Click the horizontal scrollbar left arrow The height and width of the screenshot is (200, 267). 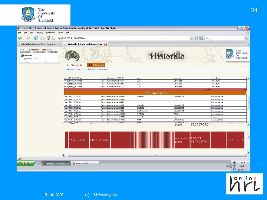(x=64, y=155)
